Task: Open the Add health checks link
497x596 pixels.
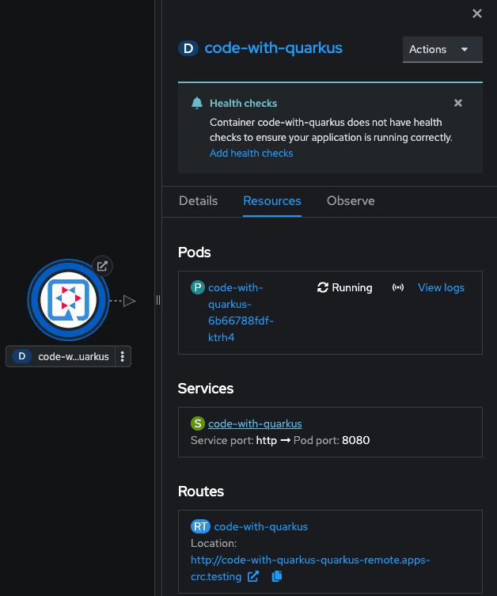Action: coord(251,154)
